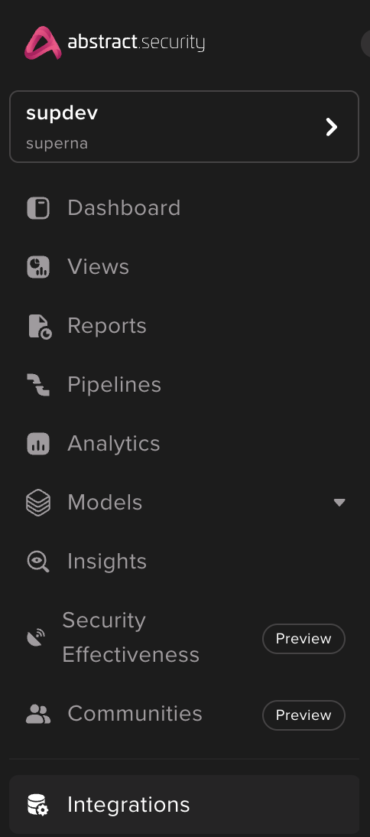Navigate to the Integrations menu item
Viewport: 370px width, 837px height.
click(184, 804)
